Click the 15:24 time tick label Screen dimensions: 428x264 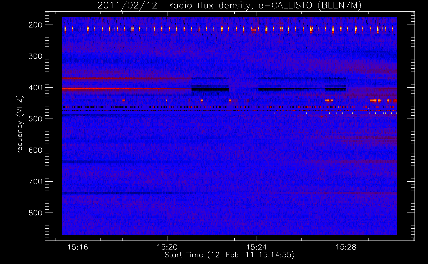tap(257, 247)
